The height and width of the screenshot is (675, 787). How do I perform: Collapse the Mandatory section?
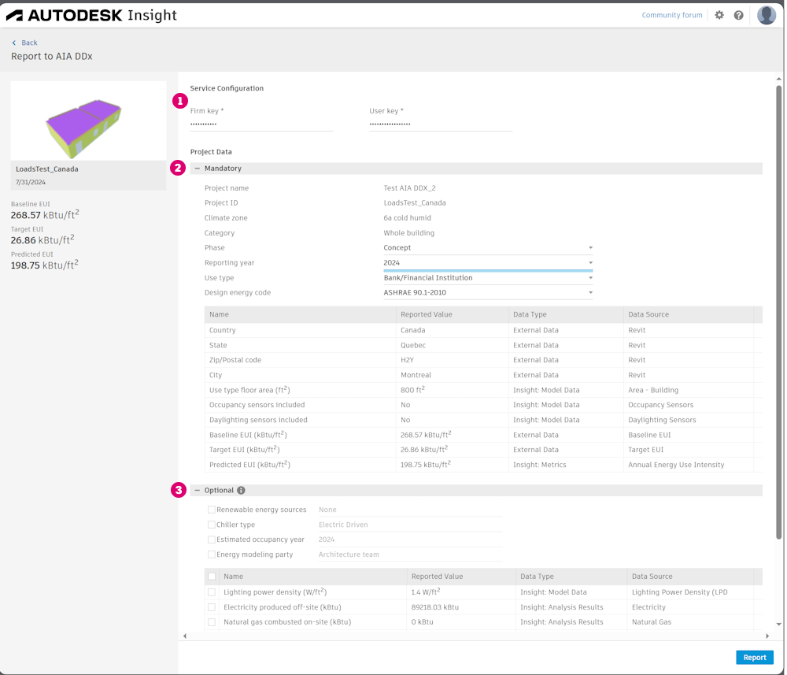tap(198, 169)
